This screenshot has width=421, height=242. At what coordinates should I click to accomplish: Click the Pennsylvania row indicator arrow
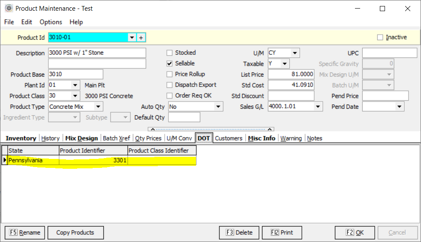[5, 161]
